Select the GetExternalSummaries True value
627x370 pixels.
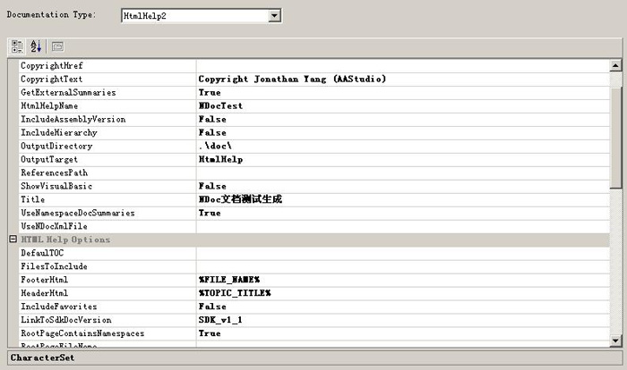(x=210, y=92)
